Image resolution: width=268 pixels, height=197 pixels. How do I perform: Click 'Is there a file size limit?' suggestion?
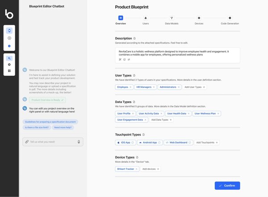(x=36, y=127)
